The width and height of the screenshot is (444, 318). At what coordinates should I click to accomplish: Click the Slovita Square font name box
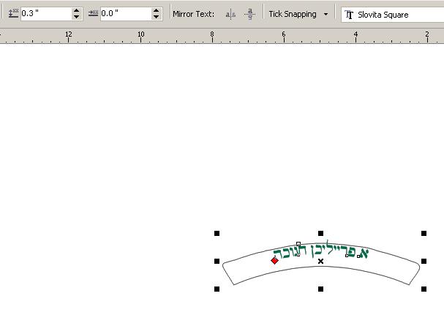point(393,15)
